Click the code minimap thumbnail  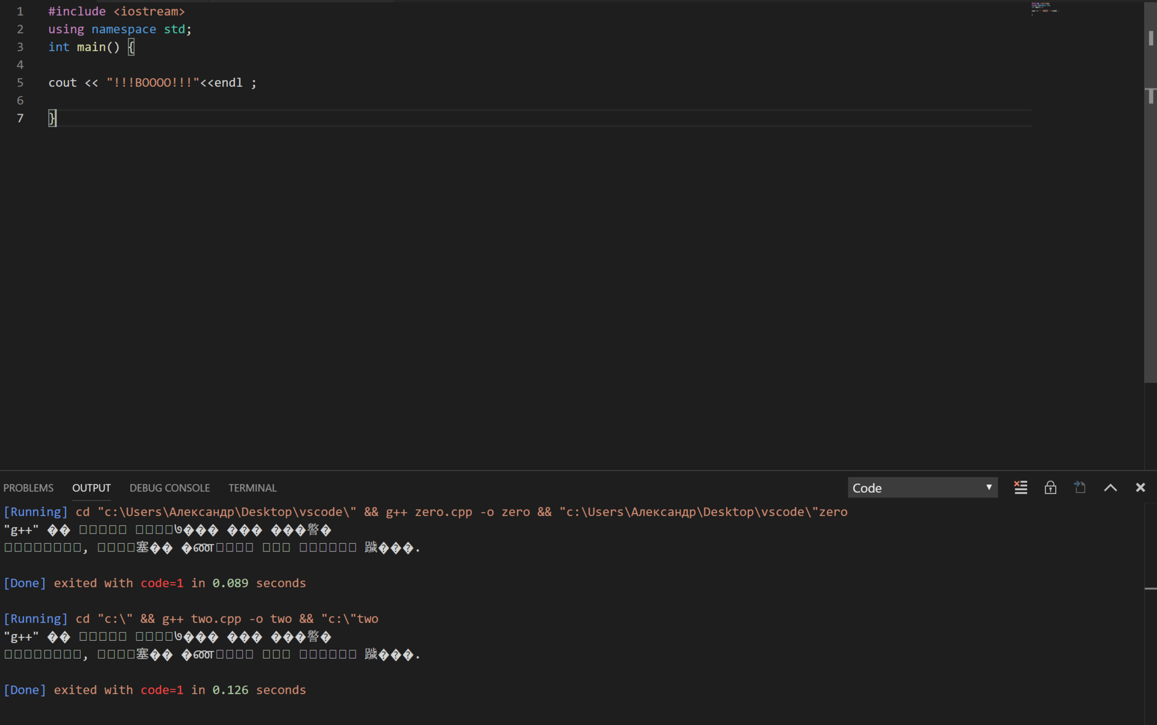[x=1044, y=8]
